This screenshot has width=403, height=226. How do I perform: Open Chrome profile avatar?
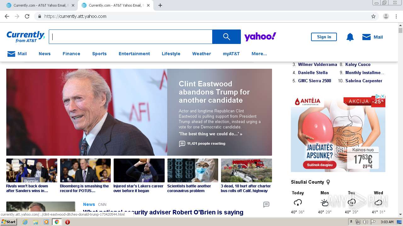pyautogui.click(x=386, y=16)
